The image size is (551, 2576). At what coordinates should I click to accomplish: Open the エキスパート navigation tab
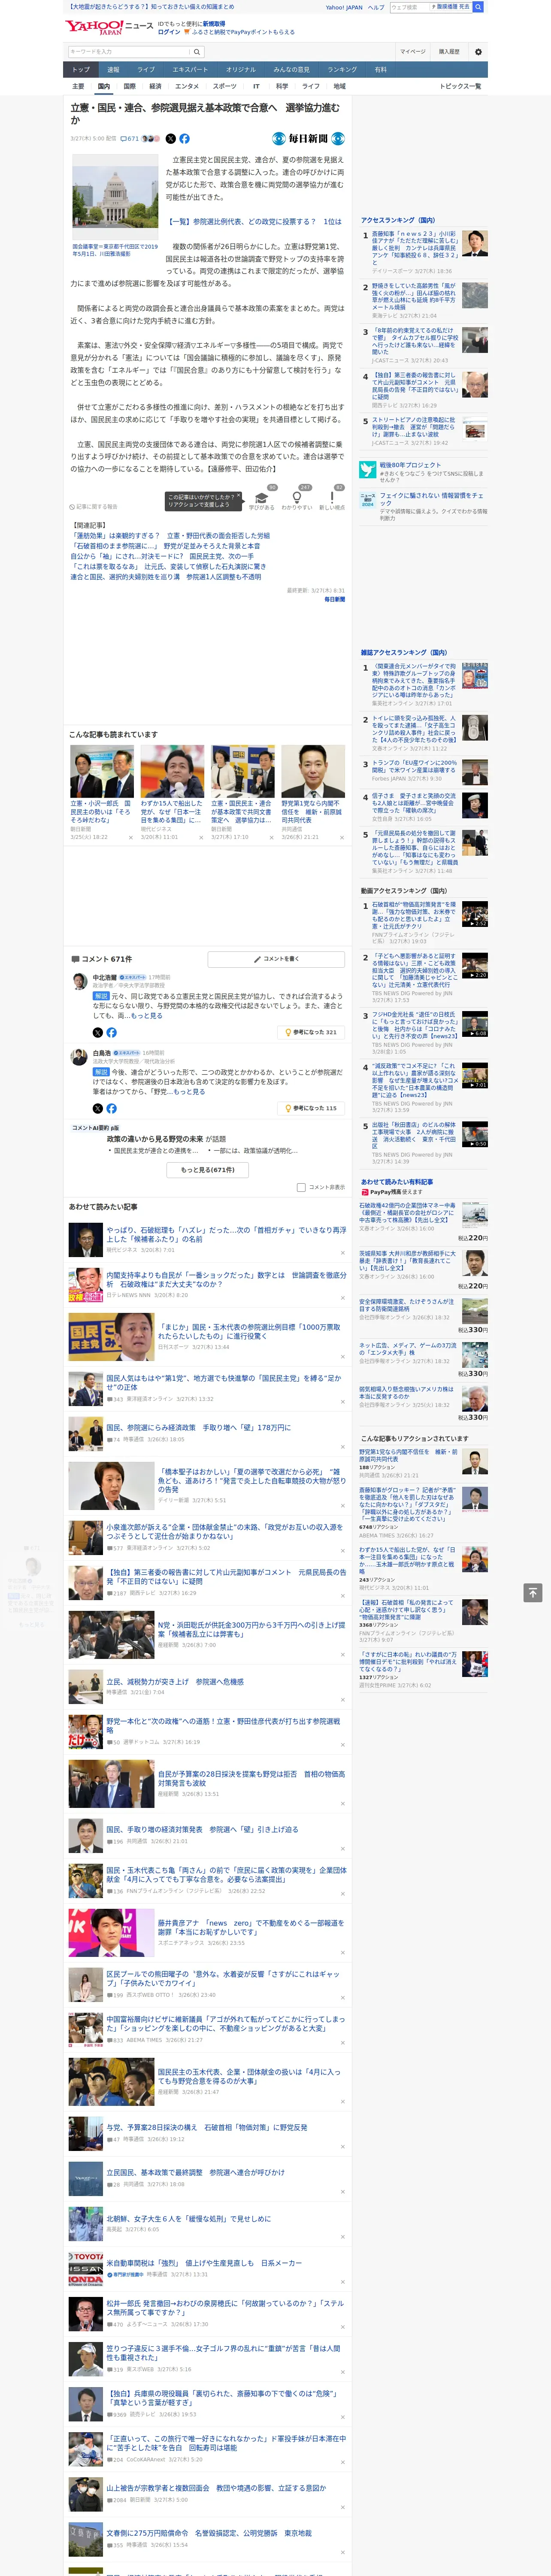190,69
